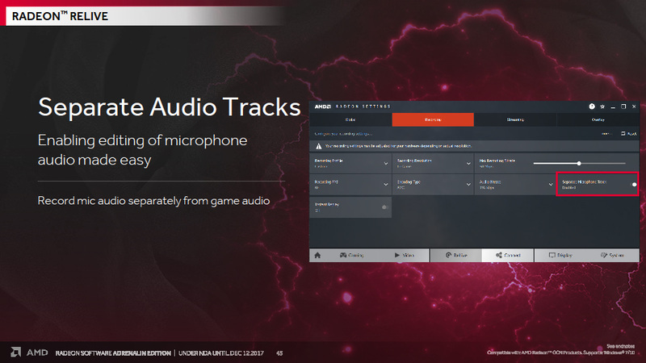Open the System section
This screenshot has width=646, height=363.
(612, 255)
